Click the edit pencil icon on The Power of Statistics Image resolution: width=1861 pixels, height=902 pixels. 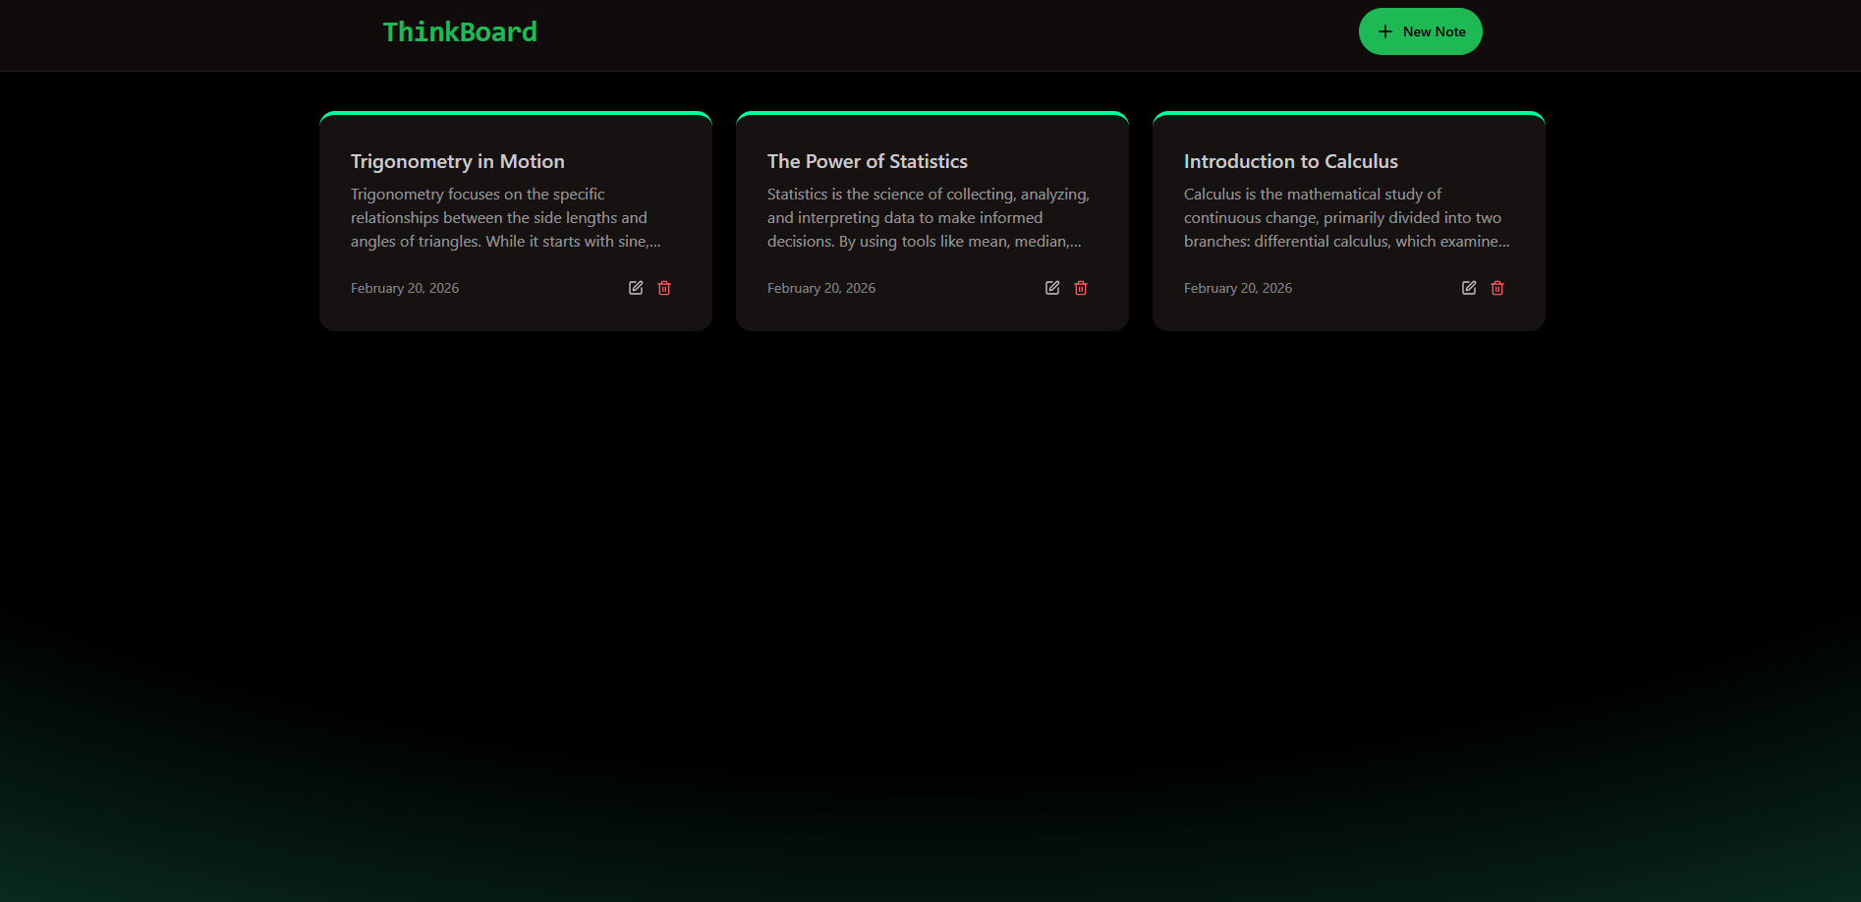(x=1052, y=287)
